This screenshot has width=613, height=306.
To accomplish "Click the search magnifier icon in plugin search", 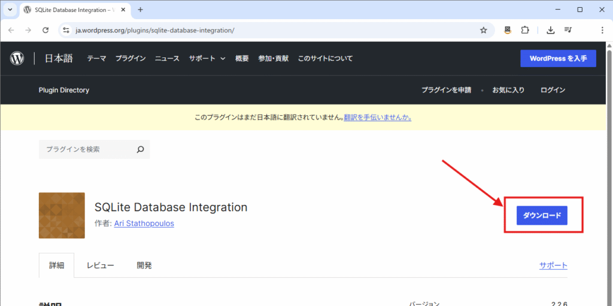I will 141,149.
